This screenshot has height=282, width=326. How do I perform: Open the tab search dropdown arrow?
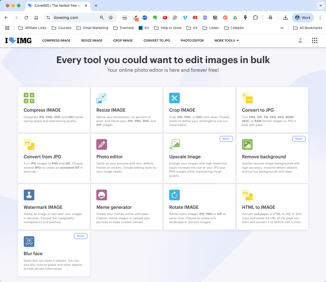[x=321, y=6]
